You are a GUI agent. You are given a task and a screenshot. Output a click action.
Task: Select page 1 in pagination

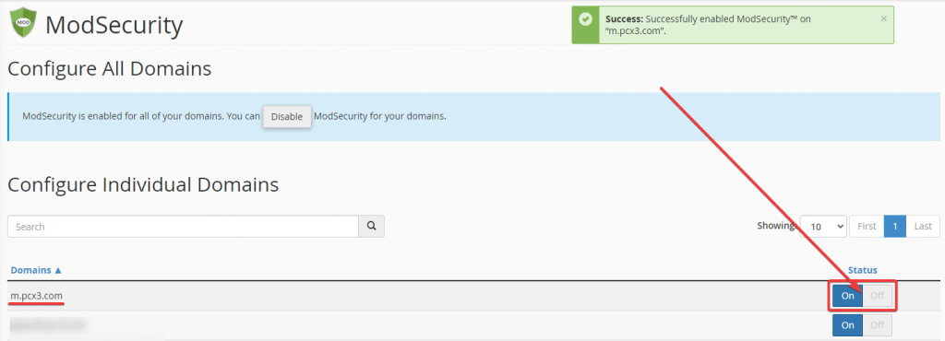point(895,227)
